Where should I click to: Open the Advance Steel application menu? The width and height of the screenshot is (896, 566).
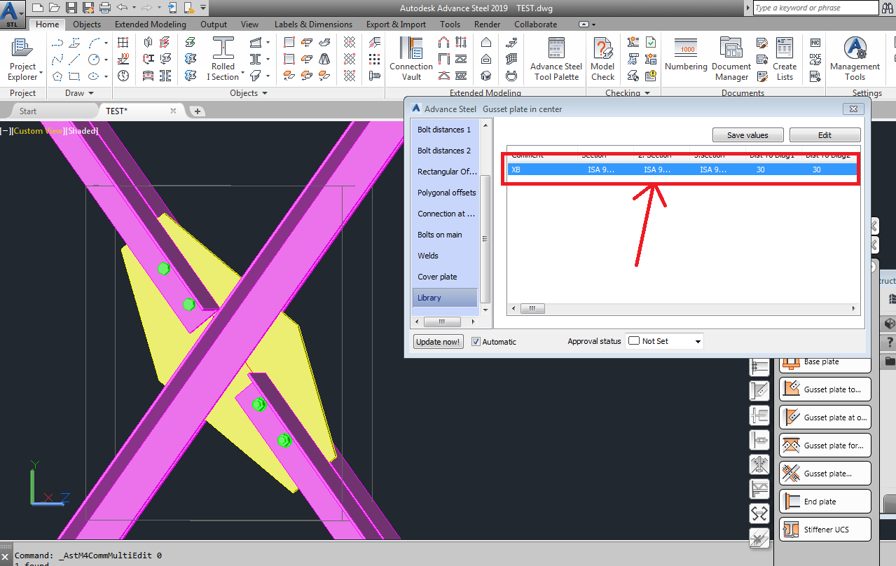coord(13,13)
